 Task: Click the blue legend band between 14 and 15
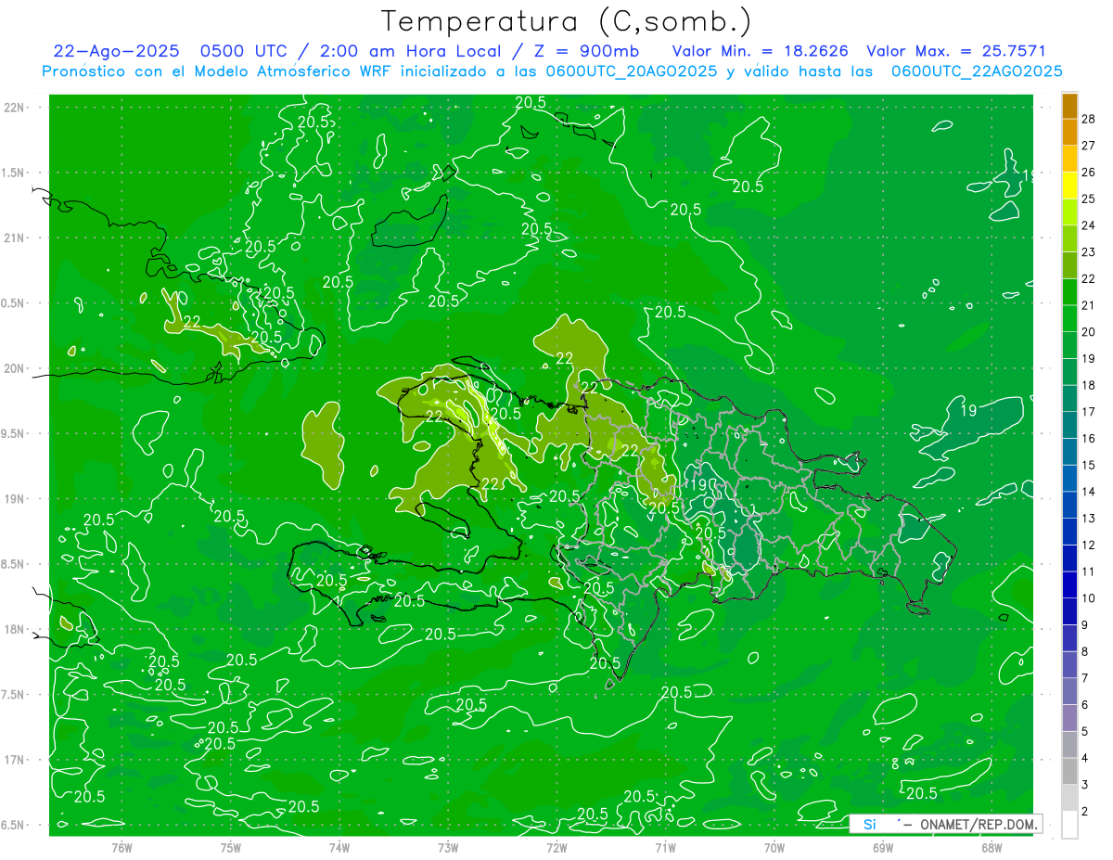coord(1069,479)
